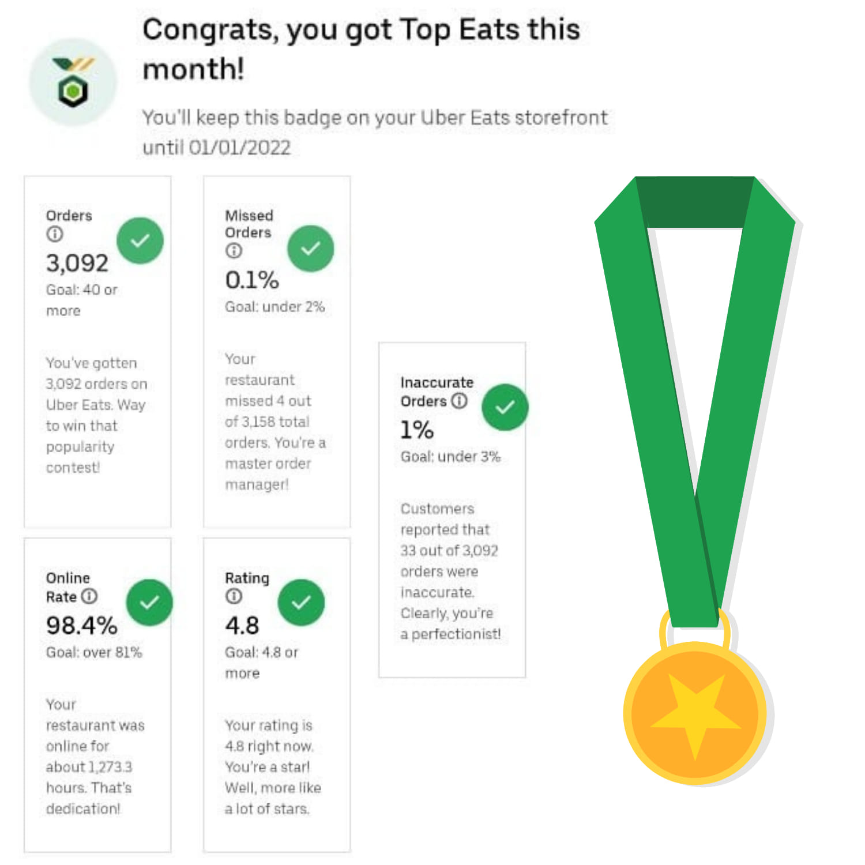Click the Online Rate green checkmark

pyautogui.click(x=149, y=603)
